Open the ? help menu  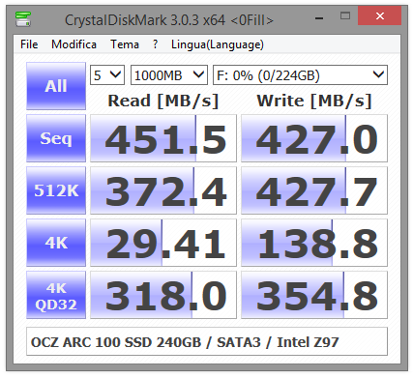click(x=156, y=44)
